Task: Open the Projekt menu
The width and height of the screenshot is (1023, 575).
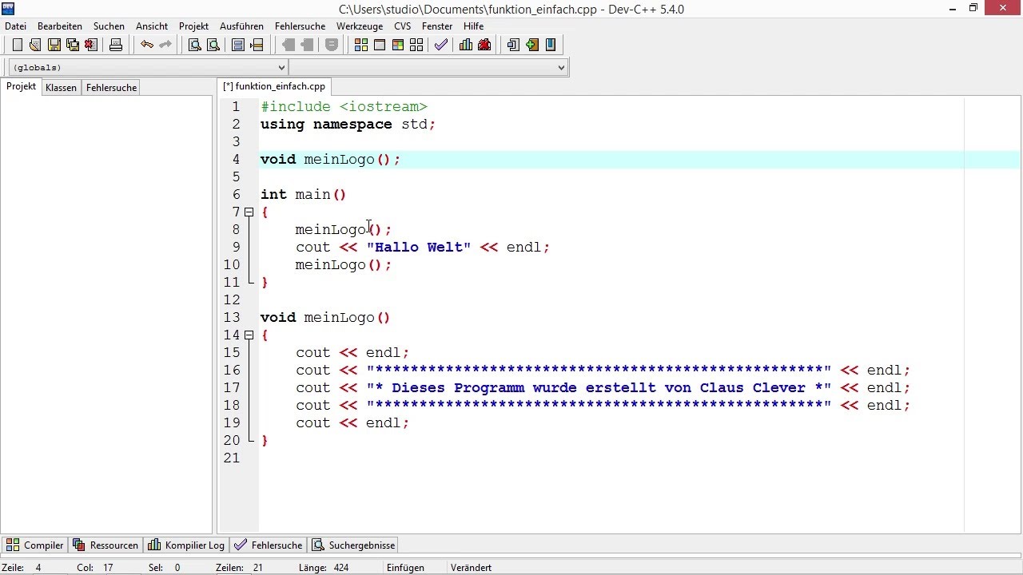Action: 193,26
